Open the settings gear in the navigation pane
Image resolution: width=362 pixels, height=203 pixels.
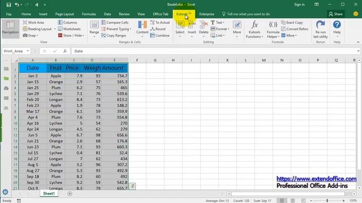point(5,192)
